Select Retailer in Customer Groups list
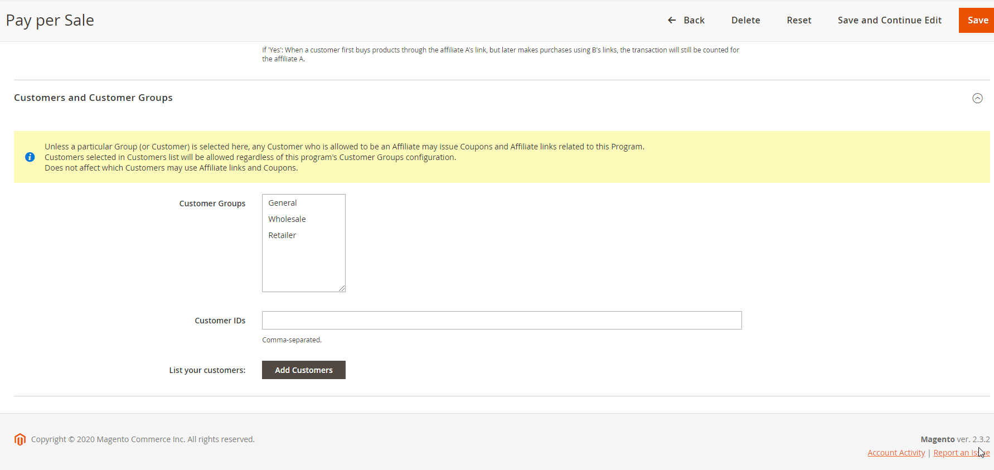This screenshot has height=470, width=994. click(304, 235)
